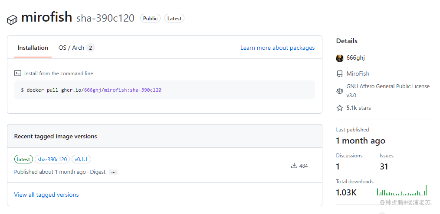440x214 pixels.
Task: Click the license scale icon
Action: pyautogui.click(x=340, y=91)
